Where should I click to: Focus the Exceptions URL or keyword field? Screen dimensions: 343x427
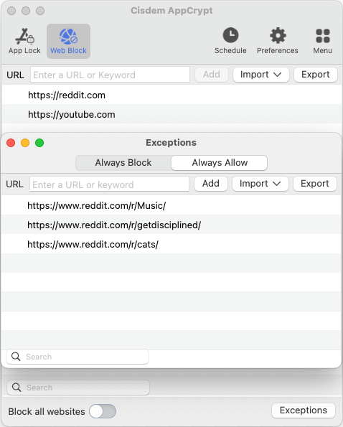pyautogui.click(x=109, y=184)
